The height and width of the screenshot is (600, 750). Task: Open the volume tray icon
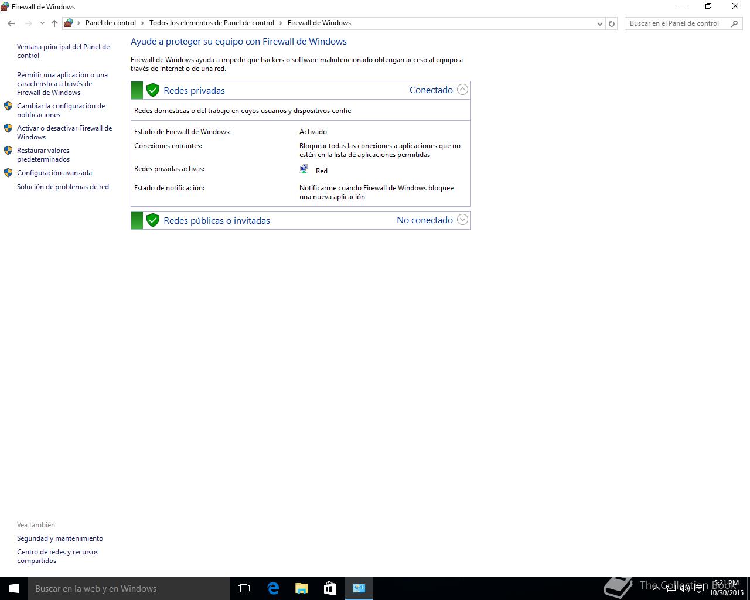pos(684,588)
